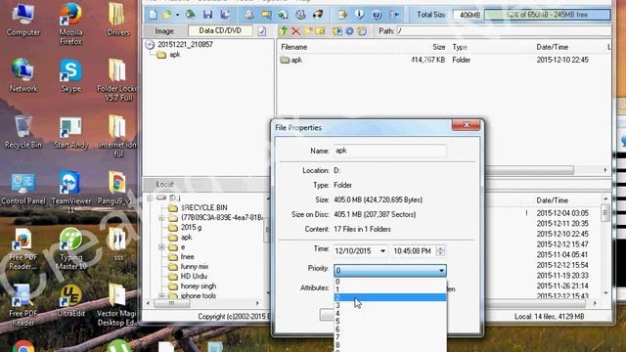
Task: Click the time spinner beside 10:45:08 PM
Action: (440, 251)
